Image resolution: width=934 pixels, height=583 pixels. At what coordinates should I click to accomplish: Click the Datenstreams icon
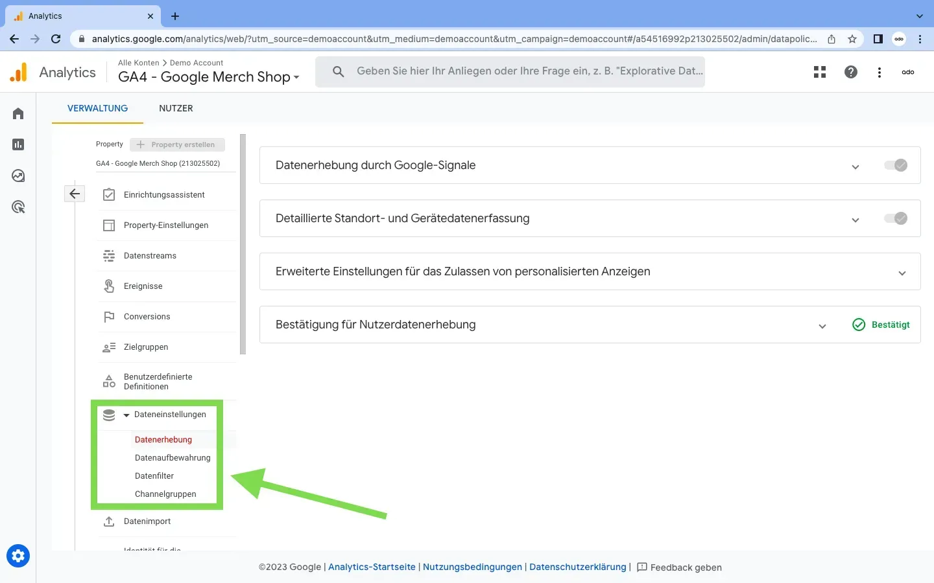coord(109,255)
